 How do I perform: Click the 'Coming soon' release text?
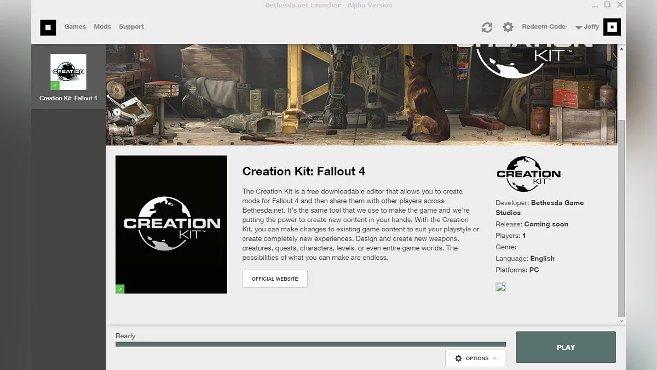(x=546, y=224)
